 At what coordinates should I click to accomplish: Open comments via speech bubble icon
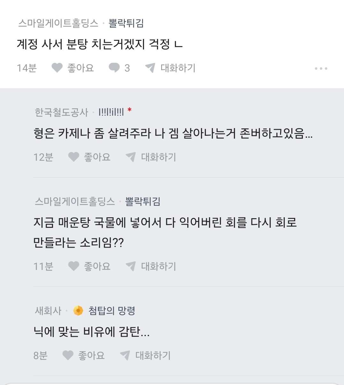(114, 68)
